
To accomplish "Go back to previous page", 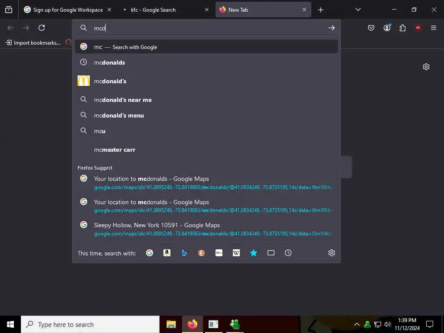I will coord(10,28).
